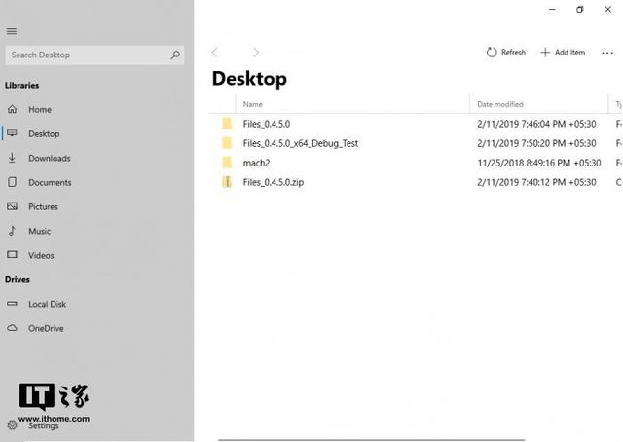This screenshot has width=623, height=442.
Task: Click the date 2/11/2019 7:40:12 PM
Action: point(536,182)
